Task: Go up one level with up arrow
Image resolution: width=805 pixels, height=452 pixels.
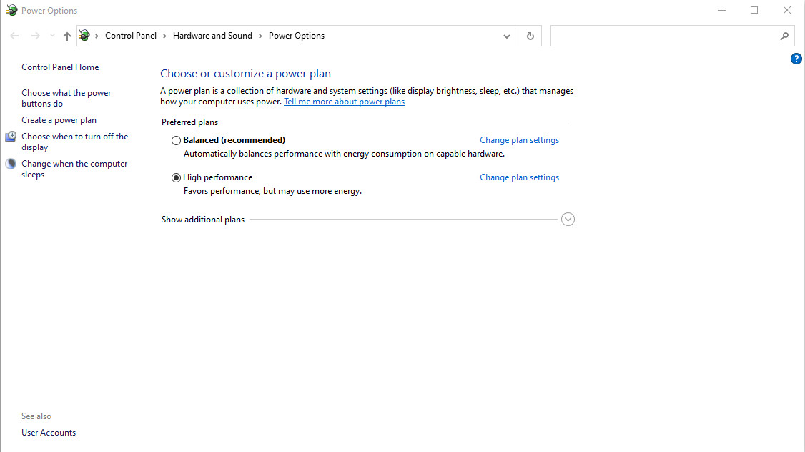Action: pyautogui.click(x=67, y=36)
